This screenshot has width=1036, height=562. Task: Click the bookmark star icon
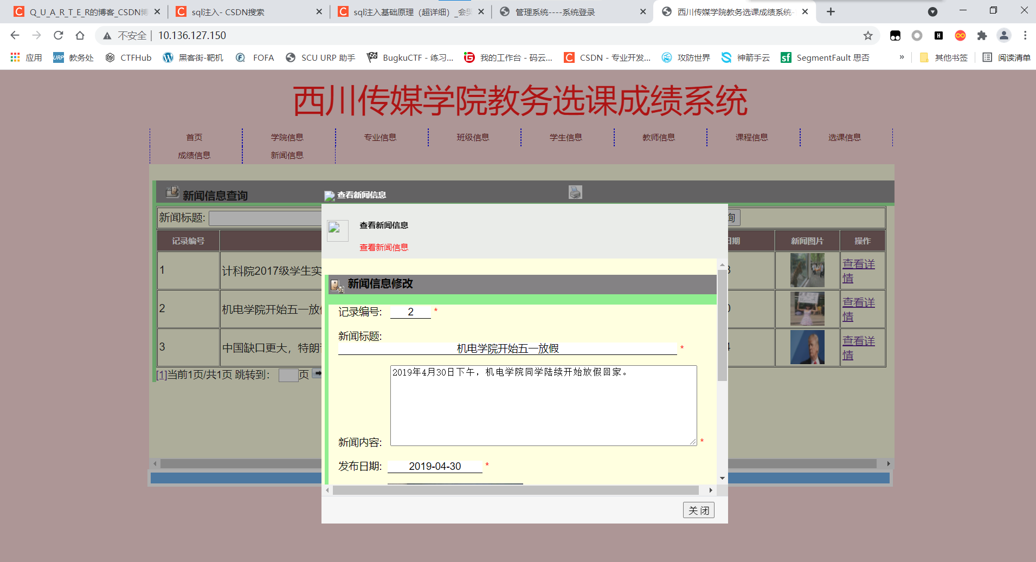tap(868, 36)
